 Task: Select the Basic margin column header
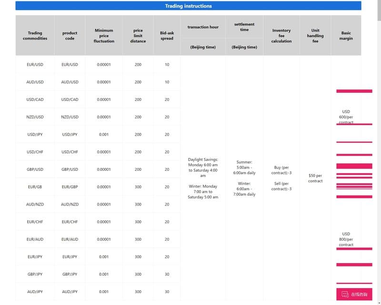coord(346,36)
